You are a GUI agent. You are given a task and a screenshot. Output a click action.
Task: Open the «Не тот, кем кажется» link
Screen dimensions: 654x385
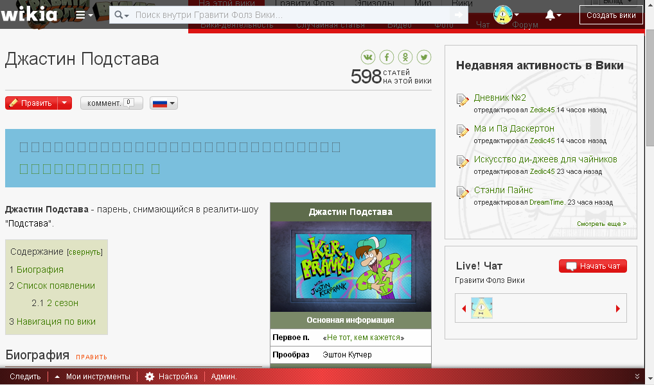pos(363,338)
